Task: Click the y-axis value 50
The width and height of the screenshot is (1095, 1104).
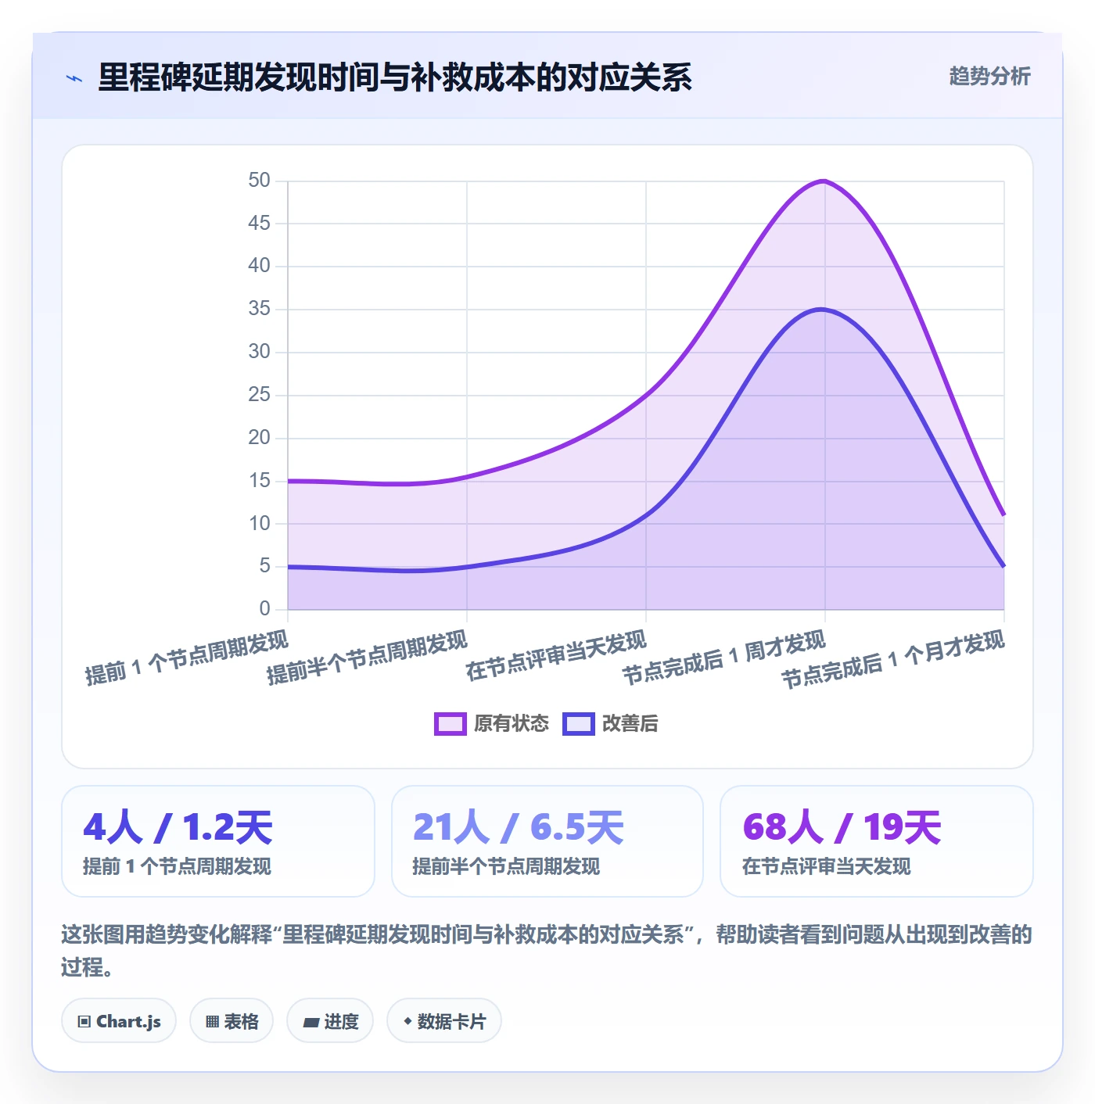Action: click(x=259, y=181)
